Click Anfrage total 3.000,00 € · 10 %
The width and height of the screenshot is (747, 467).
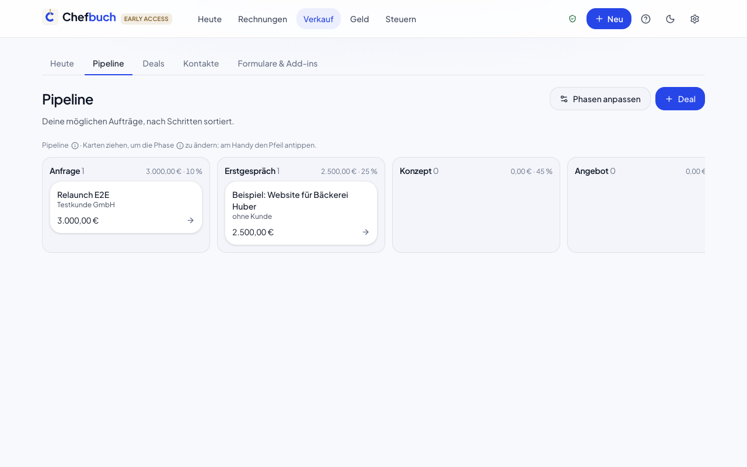(x=174, y=171)
